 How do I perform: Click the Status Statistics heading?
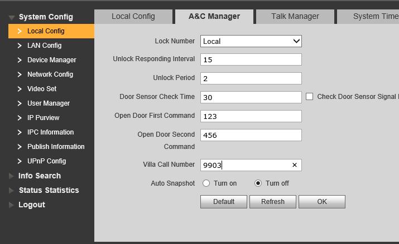49,190
